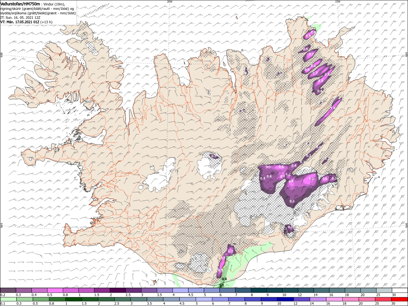This screenshot has width=408, height=306.
Task: Pick the grey-purple 0.2 snow scale swatch
Action: pos(8,290)
